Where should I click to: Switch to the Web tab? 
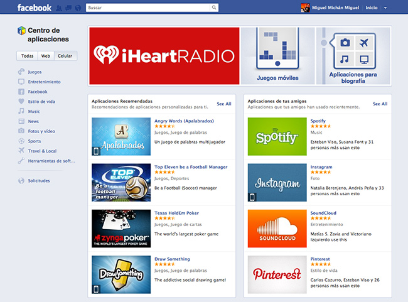45,56
